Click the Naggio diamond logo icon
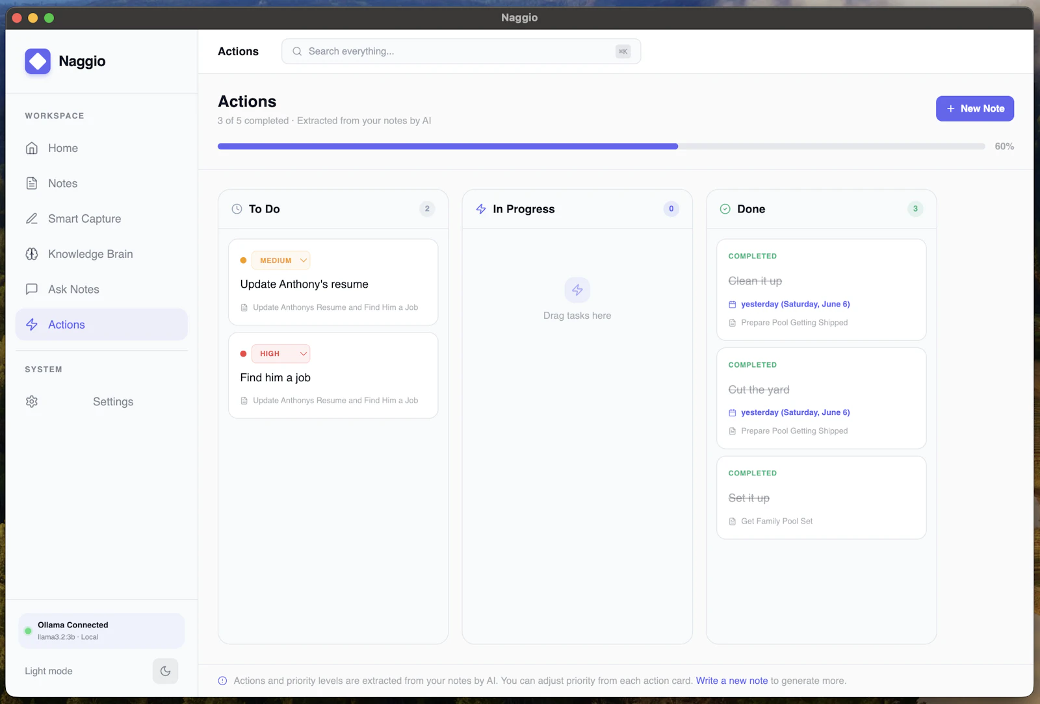 38,61
